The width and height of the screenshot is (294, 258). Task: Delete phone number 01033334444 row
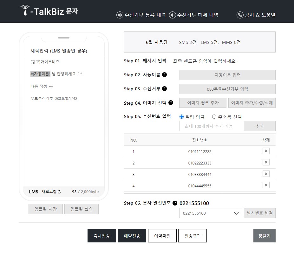(266, 174)
